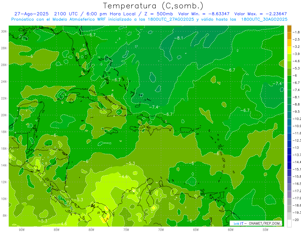Click the orange swatch between -1.8 and -2.5
This screenshot has width=301, height=233.
[289, 36]
